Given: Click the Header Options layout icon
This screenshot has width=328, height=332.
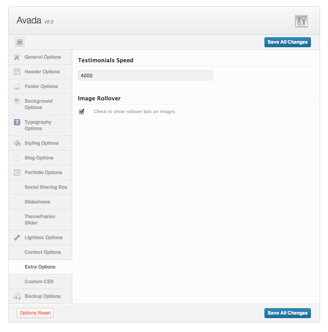Looking at the screenshot, I should [x=17, y=72].
